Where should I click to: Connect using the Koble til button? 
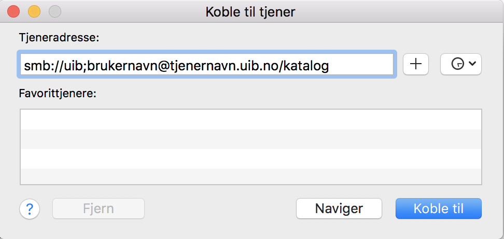(x=439, y=208)
